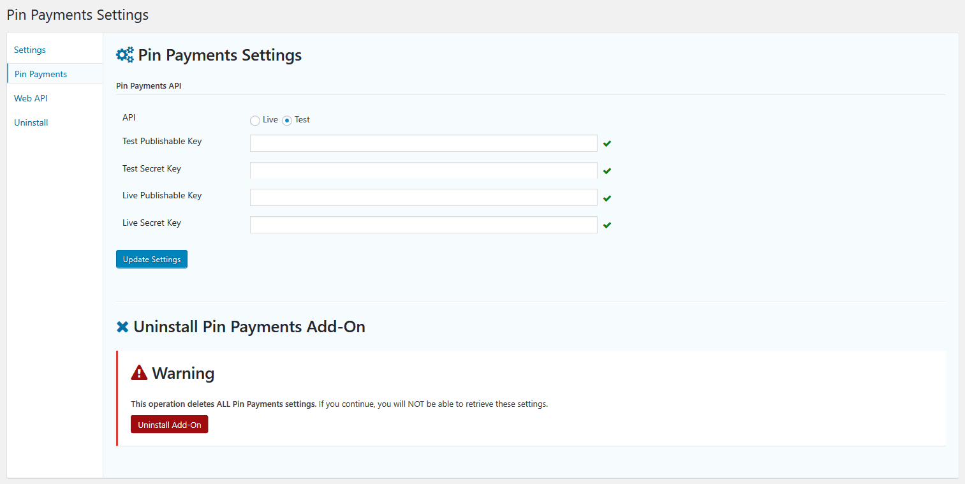Click inside the Live Publishable Key field

423,197
